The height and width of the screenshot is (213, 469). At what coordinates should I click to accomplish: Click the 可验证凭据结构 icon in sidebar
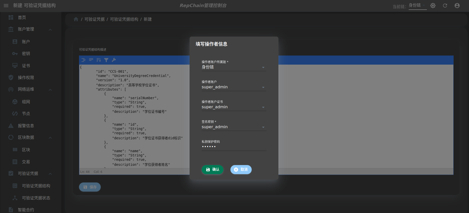(15, 186)
